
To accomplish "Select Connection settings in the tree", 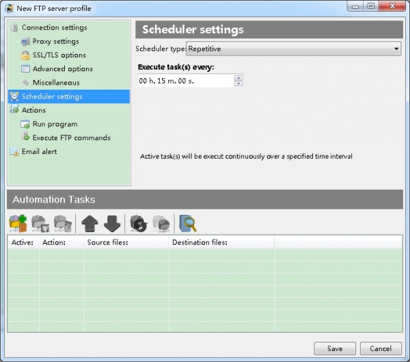I will pos(54,28).
